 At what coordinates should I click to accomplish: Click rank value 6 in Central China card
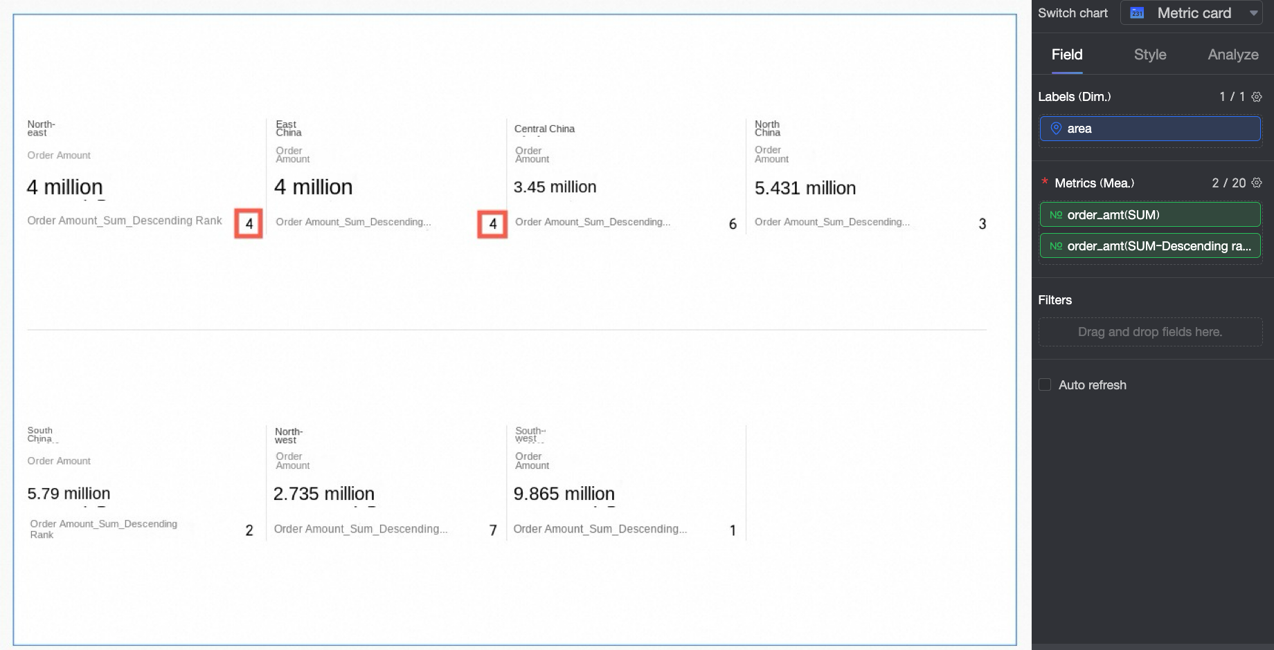click(733, 224)
